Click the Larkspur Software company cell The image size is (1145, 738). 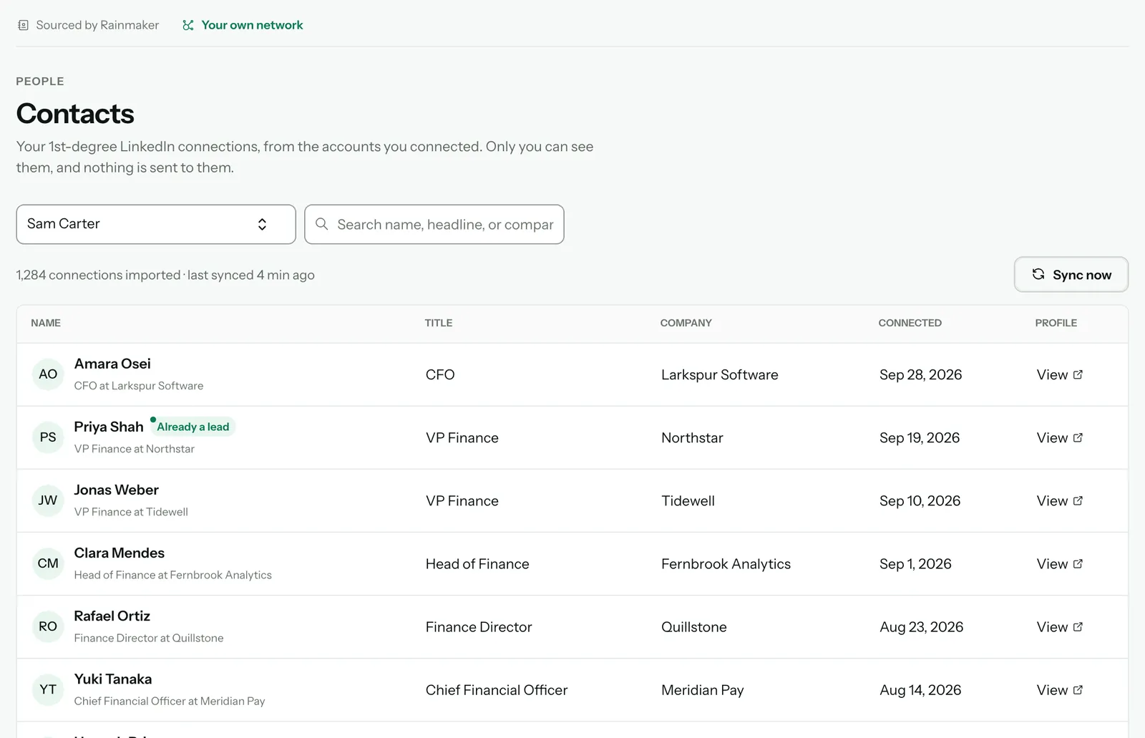(720, 374)
